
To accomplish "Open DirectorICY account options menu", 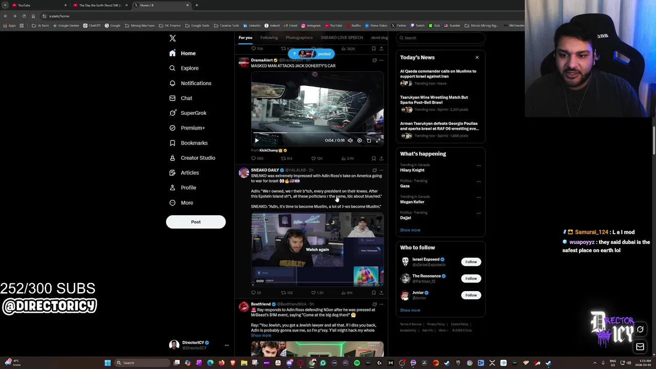I will pos(227,345).
